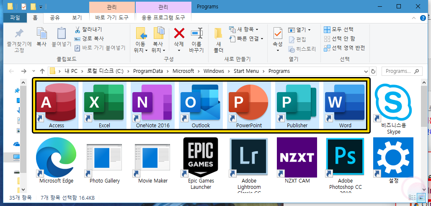This screenshot has width=431, height=206.
Task: Switch to large icons view
Action: pyautogui.click(x=421, y=198)
